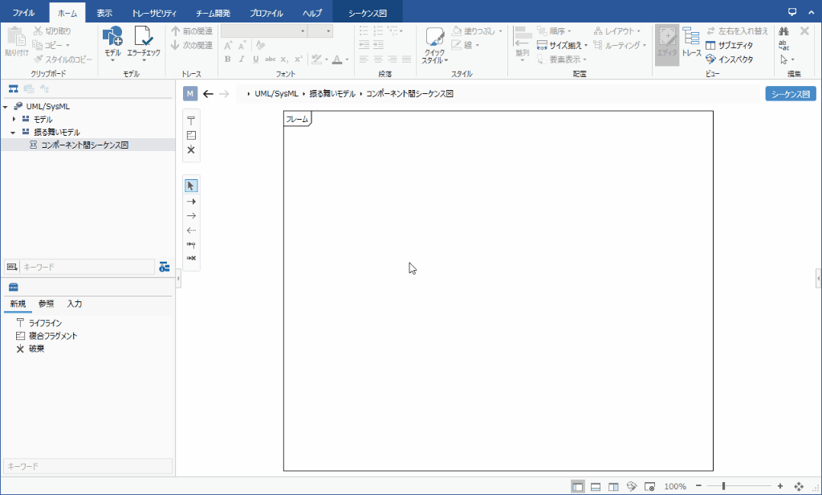822x495 pixels.
Task: Activate the pointer selection tool in the palette
Action: coord(191,186)
